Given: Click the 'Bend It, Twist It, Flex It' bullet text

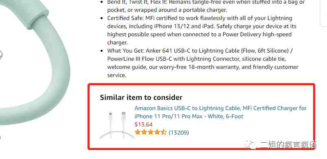Looking at the screenshot, I should [x=206, y=6].
